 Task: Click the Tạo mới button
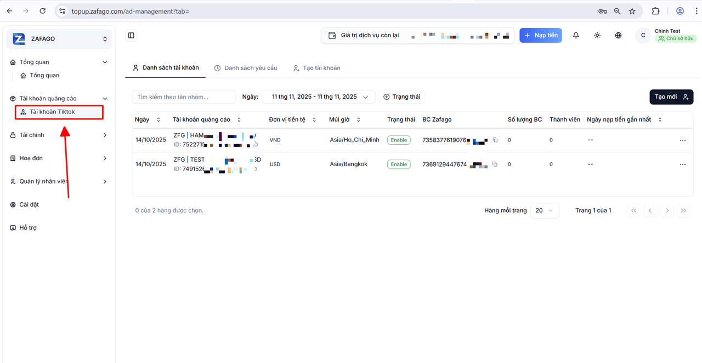[x=671, y=97]
